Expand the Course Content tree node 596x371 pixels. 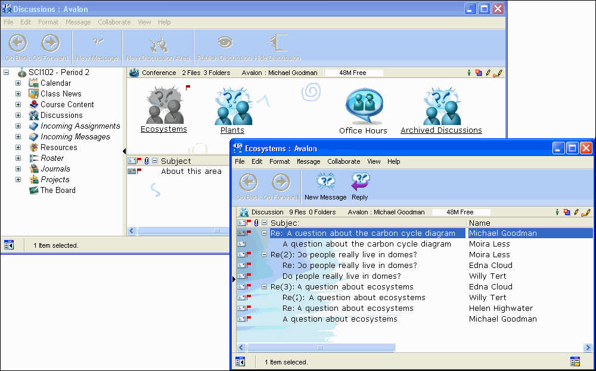pos(18,105)
